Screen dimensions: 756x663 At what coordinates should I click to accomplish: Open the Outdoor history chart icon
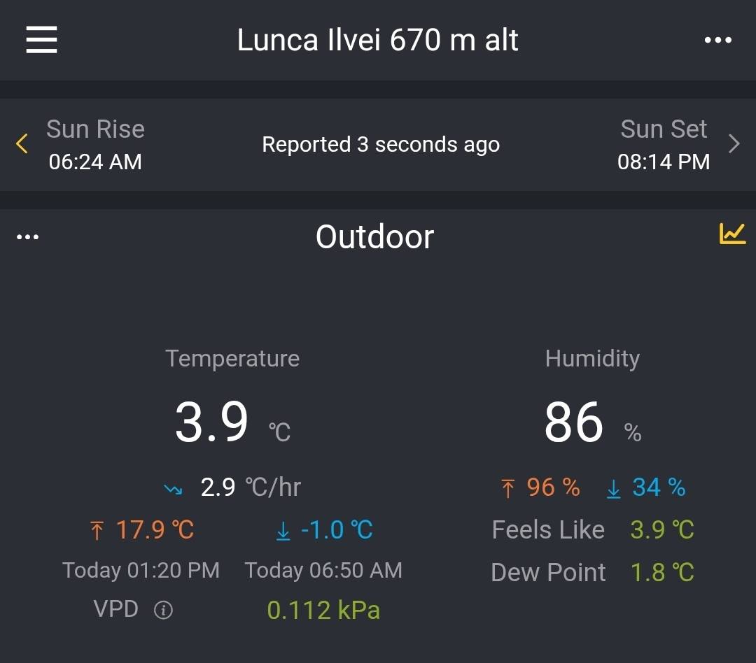tap(732, 234)
